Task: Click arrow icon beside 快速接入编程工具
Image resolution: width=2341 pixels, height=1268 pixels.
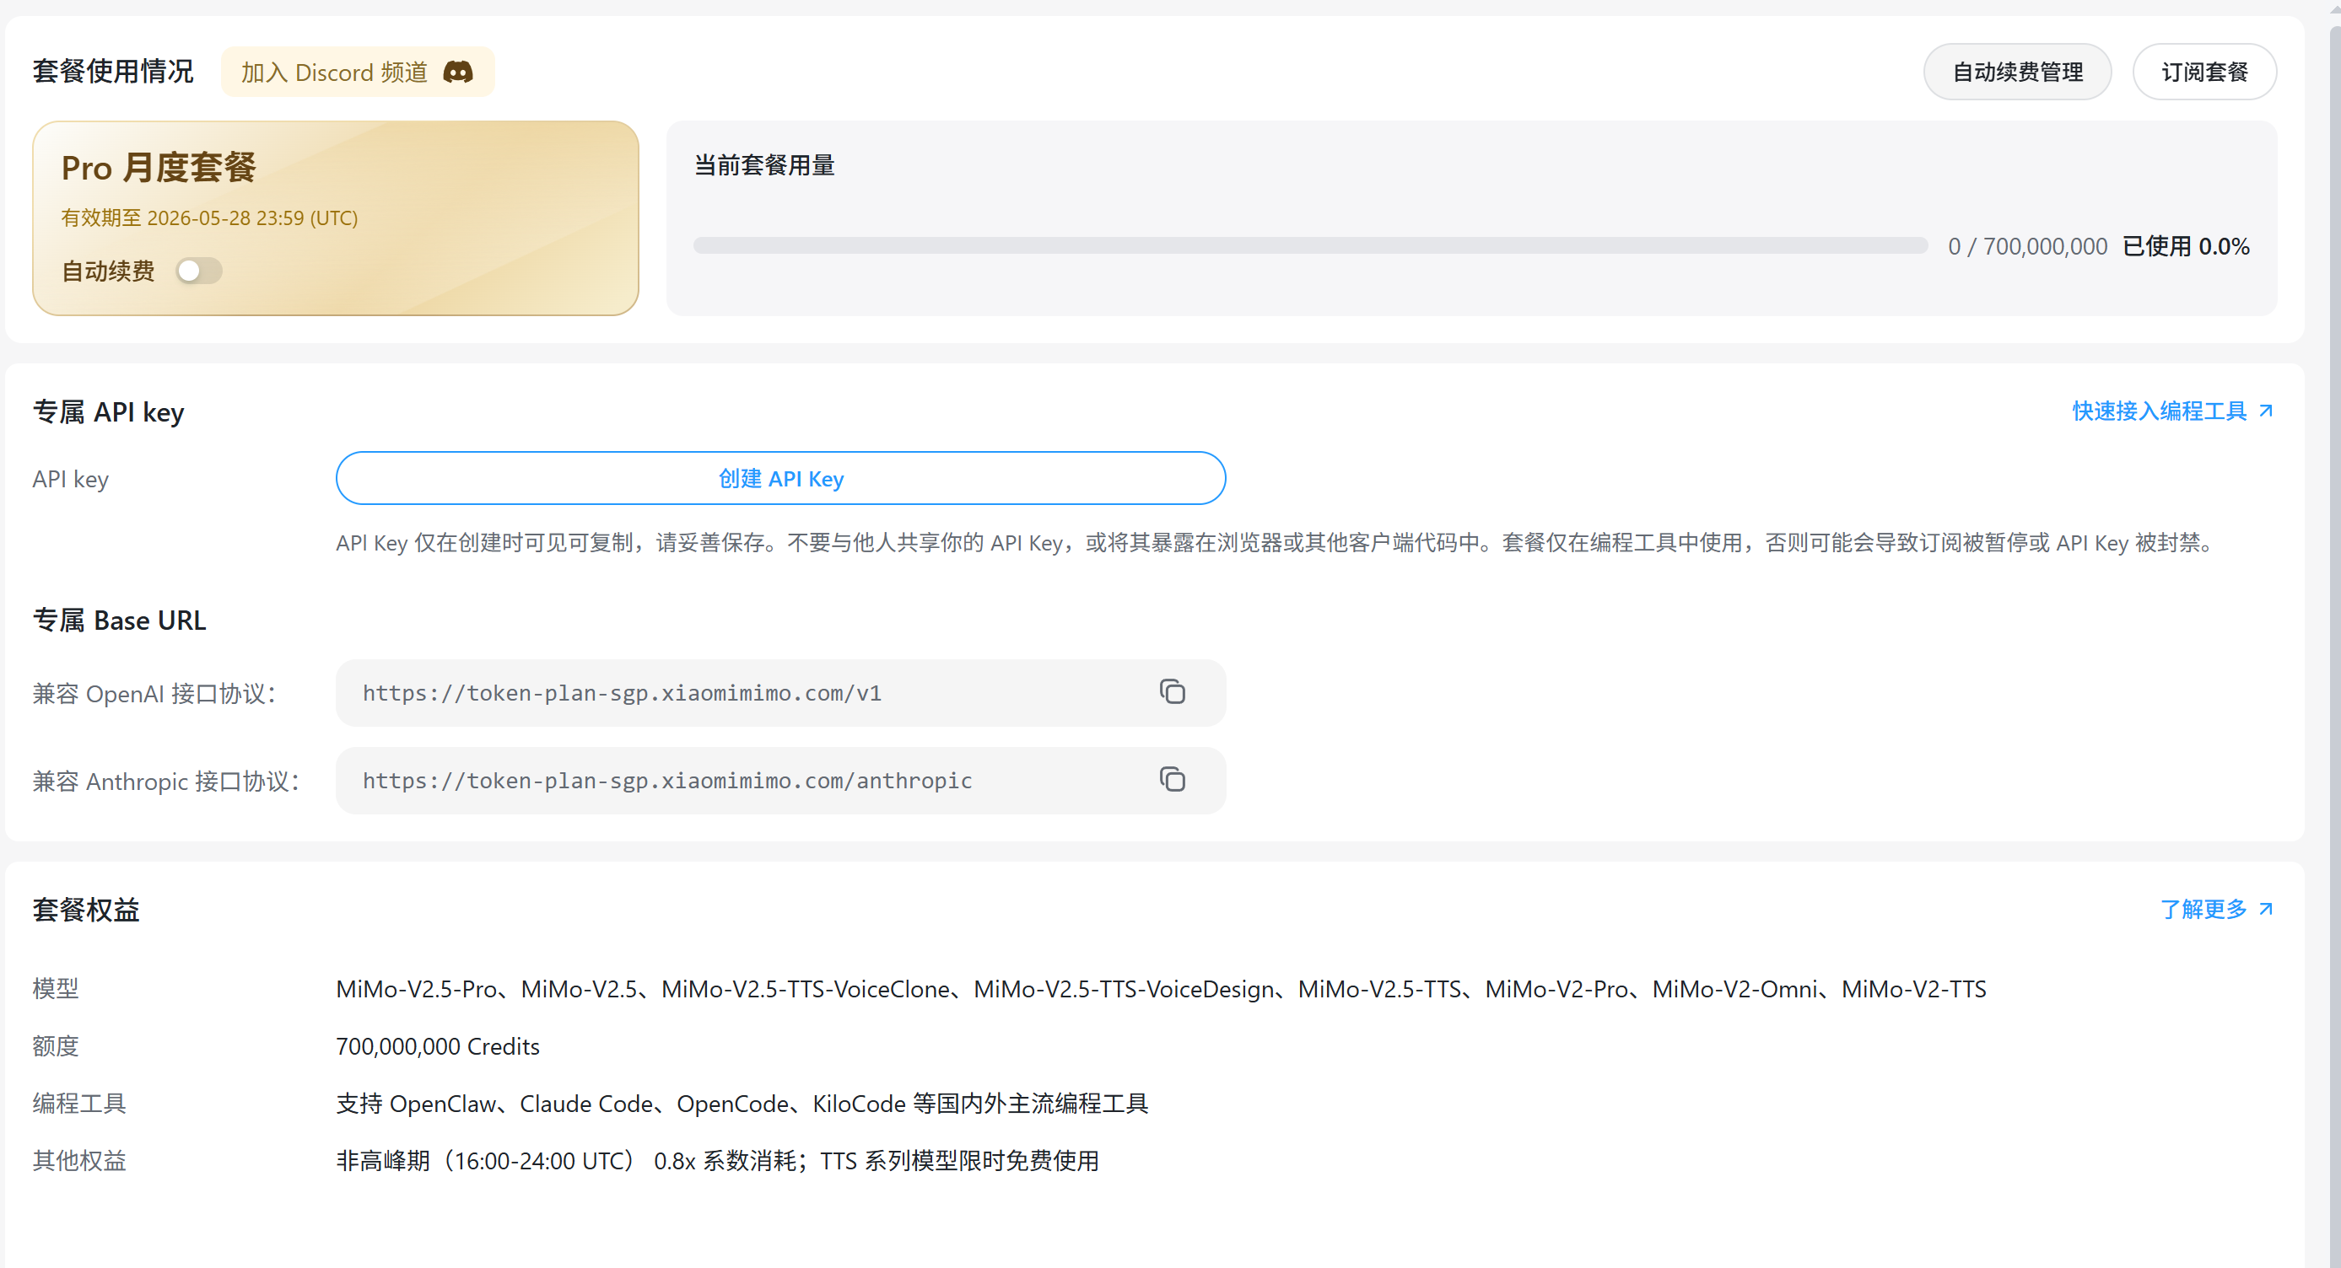Action: tap(2266, 411)
